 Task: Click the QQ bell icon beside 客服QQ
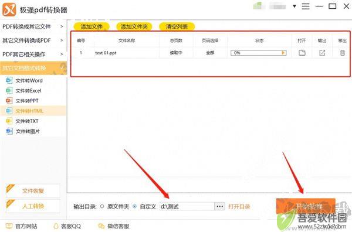pos(56,226)
